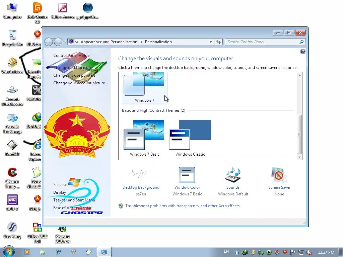Select the Acronis TrueImage desktop icon
The width and height of the screenshot is (343, 257).
(x=12, y=123)
